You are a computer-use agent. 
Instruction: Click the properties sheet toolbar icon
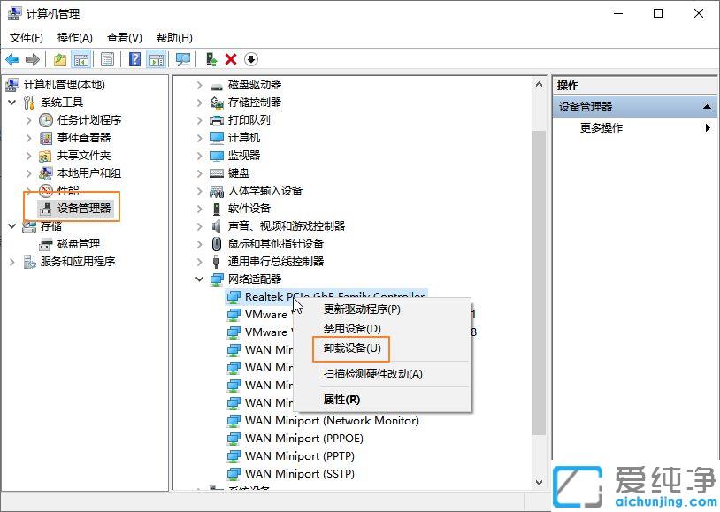[x=107, y=59]
